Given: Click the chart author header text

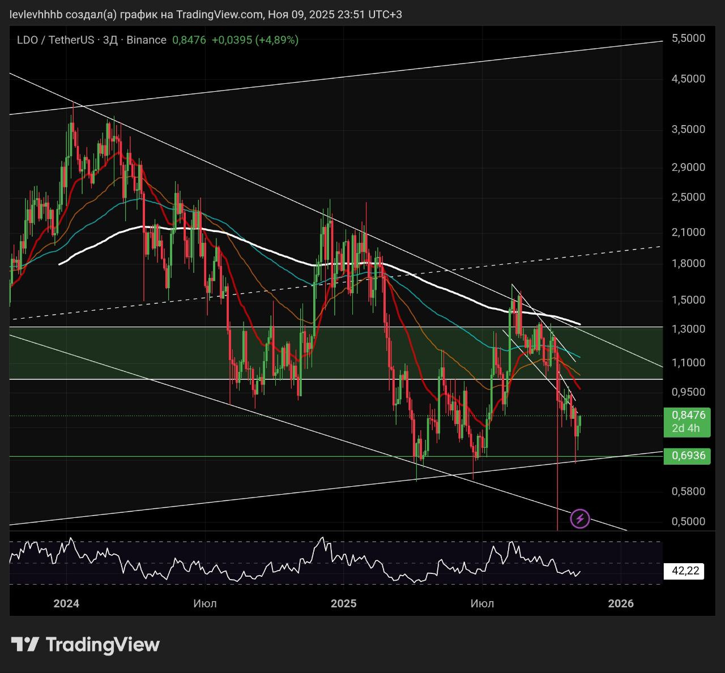Looking at the screenshot, I should tap(206, 14).
